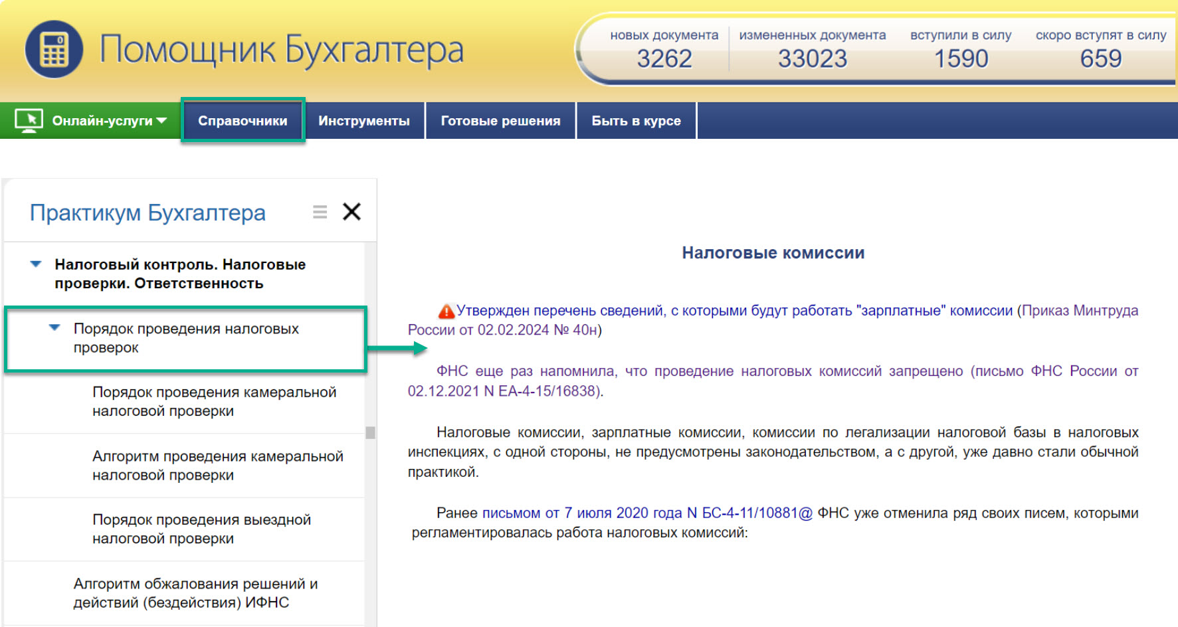
Task: Open the Практикум panel hamburger menu
Action: [320, 212]
